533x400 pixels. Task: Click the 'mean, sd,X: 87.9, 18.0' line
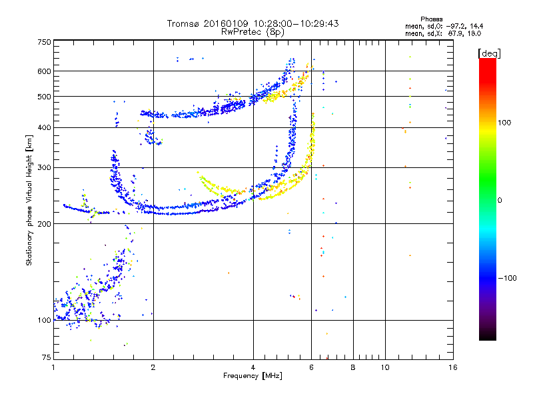click(x=443, y=33)
